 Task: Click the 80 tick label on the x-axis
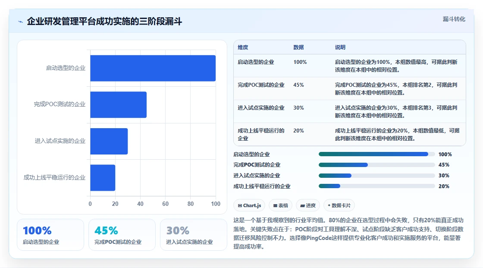pyautogui.click(x=191, y=204)
